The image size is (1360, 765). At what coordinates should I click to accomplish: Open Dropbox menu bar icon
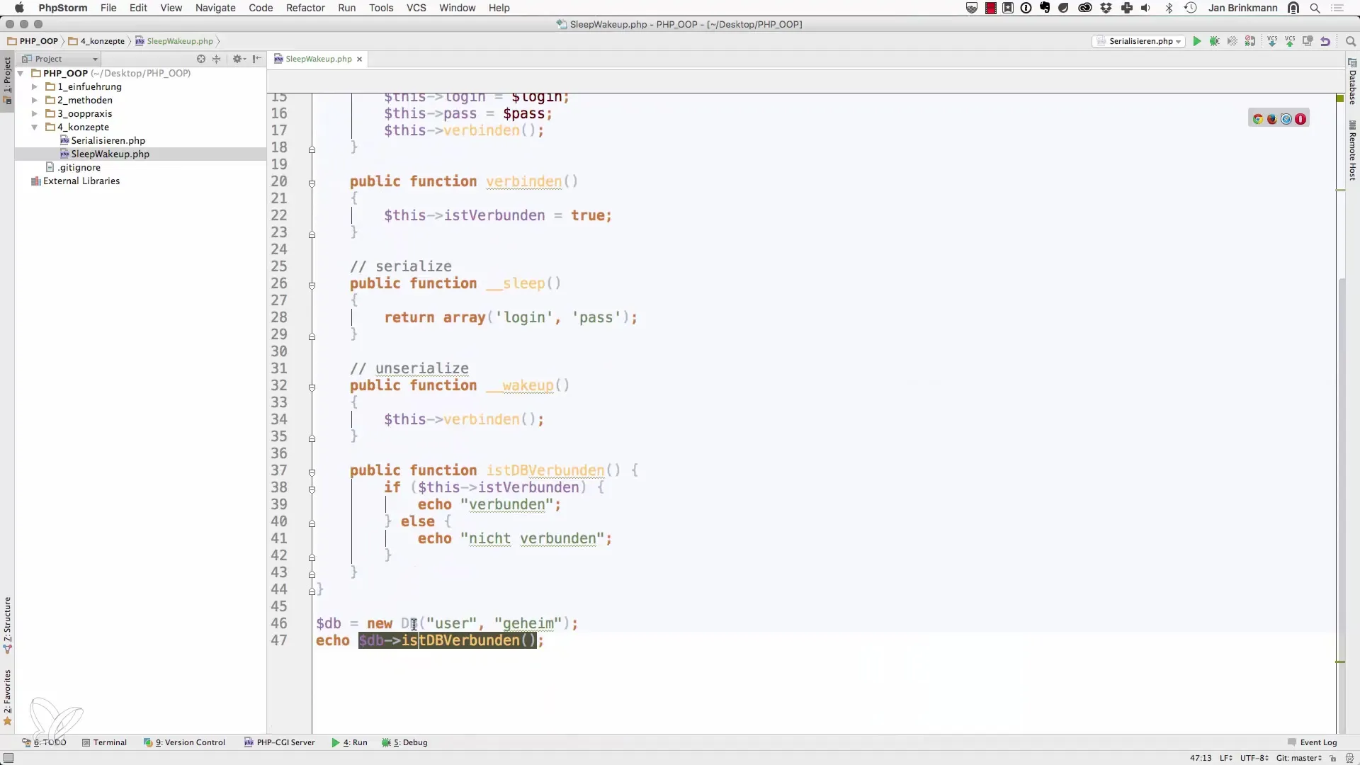(1106, 8)
